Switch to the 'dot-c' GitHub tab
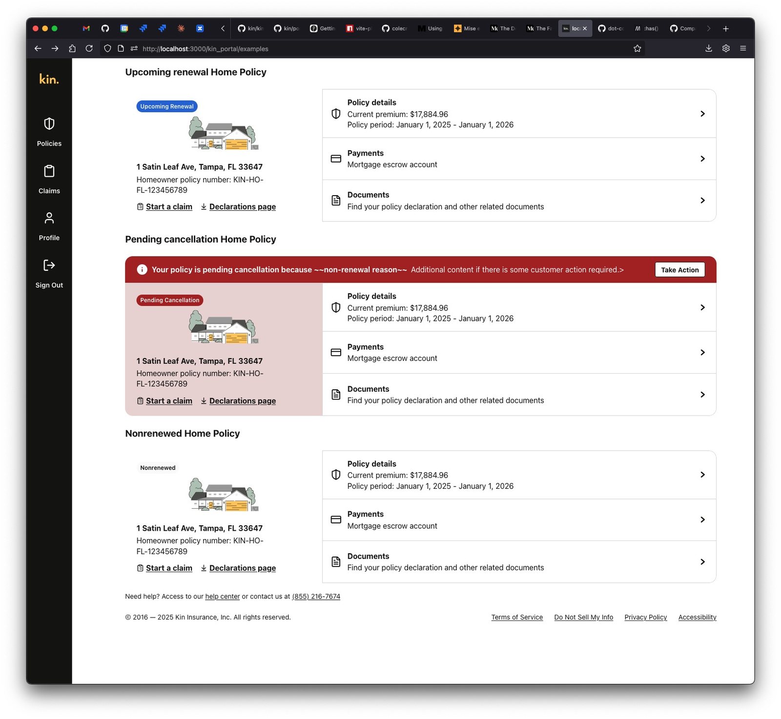Image resolution: width=781 pixels, height=719 pixels. [x=611, y=28]
